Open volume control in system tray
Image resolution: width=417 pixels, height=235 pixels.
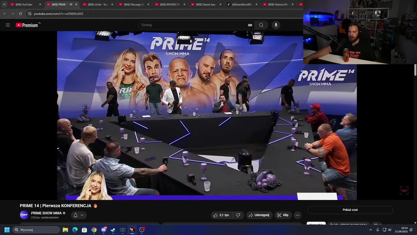point(389,230)
